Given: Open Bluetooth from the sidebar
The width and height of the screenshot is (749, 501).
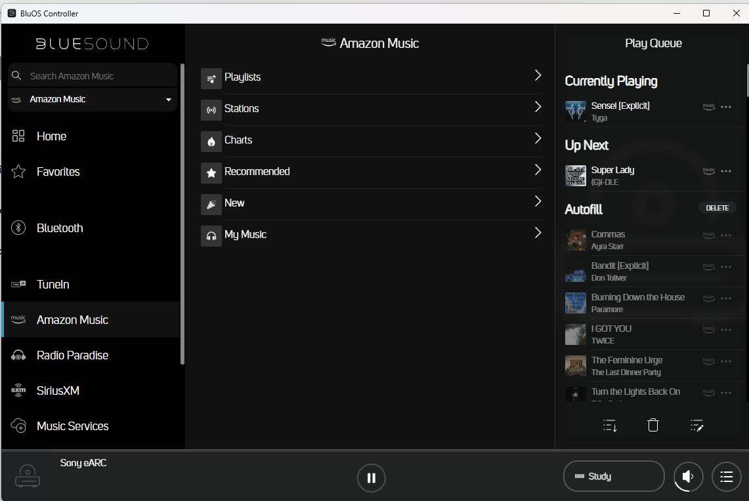Looking at the screenshot, I should [60, 228].
